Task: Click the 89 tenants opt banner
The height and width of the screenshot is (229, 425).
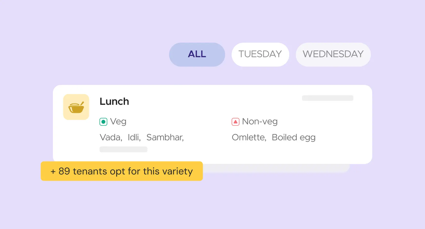Action: (122, 171)
